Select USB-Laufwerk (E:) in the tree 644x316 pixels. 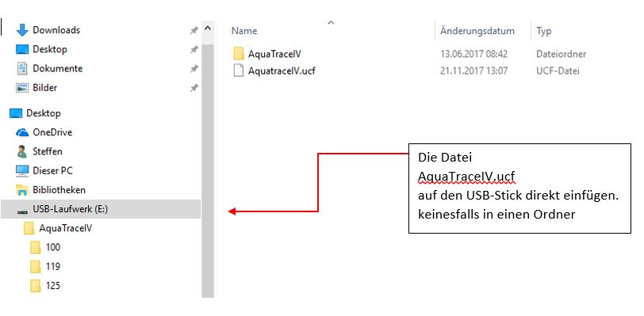click(x=71, y=209)
